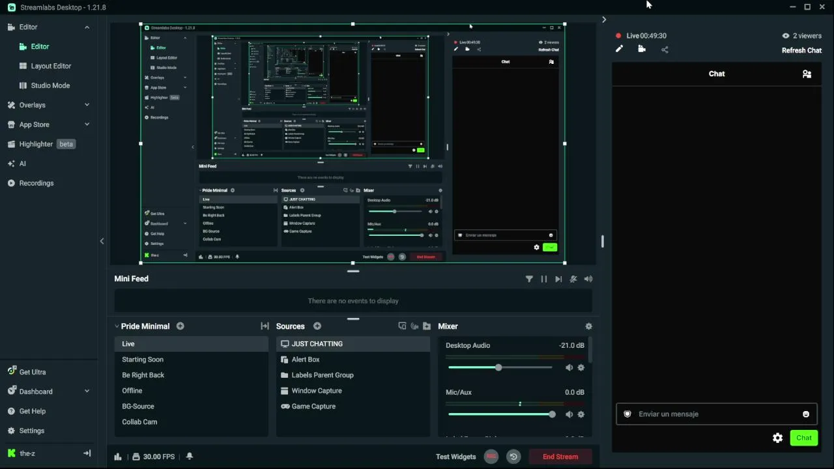The image size is (834, 469).
Task: Select the Chat tab
Action: tap(717, 74)
